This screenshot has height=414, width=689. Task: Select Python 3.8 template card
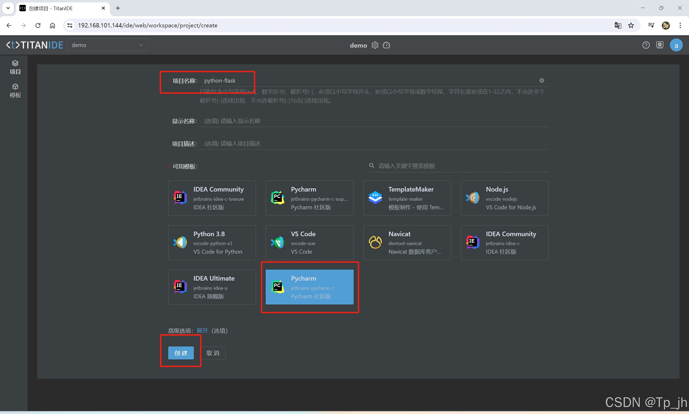coord(212,242)
